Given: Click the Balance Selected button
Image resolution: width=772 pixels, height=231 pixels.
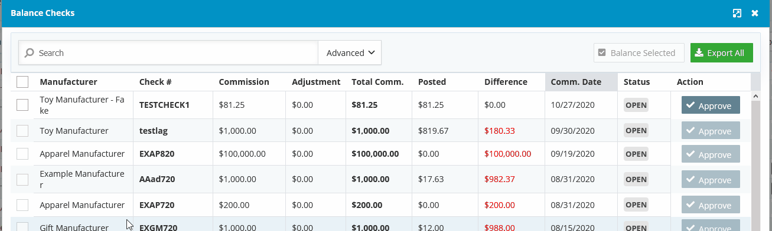Looking at the screenshot, I should click(x=639, y=52).
